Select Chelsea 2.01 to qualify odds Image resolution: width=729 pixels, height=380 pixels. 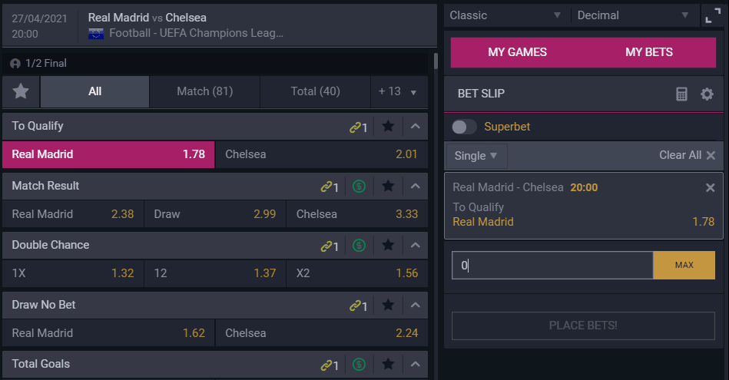point(321,154)
